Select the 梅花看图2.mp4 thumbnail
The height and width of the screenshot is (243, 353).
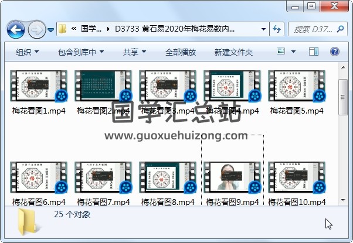pos(103,85)
